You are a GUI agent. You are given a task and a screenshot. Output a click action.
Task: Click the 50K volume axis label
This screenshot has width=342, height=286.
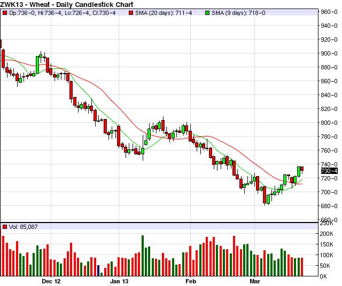click(327, 266)
